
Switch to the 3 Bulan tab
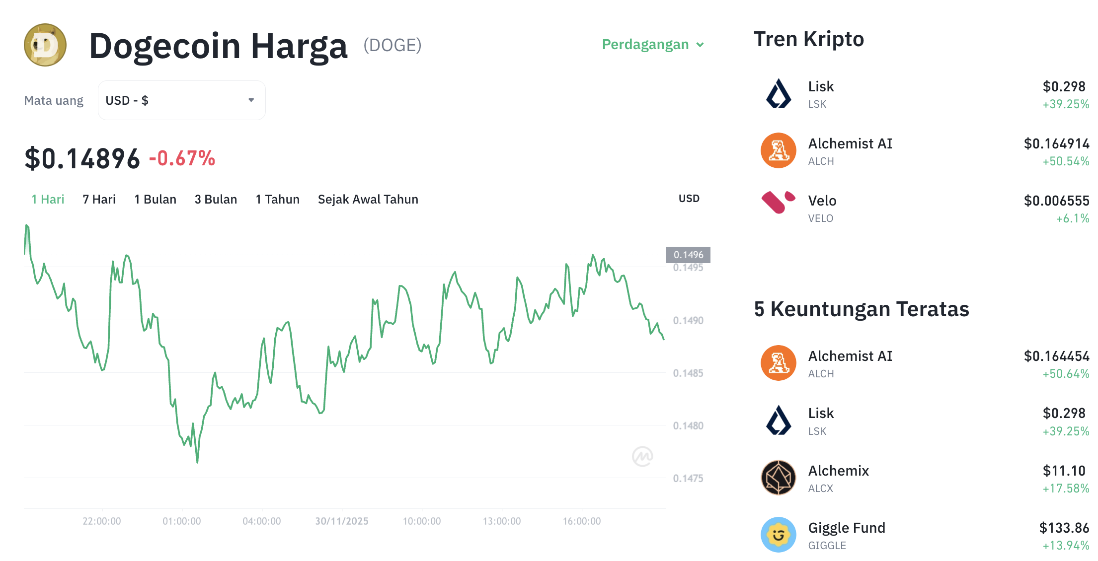216,199
